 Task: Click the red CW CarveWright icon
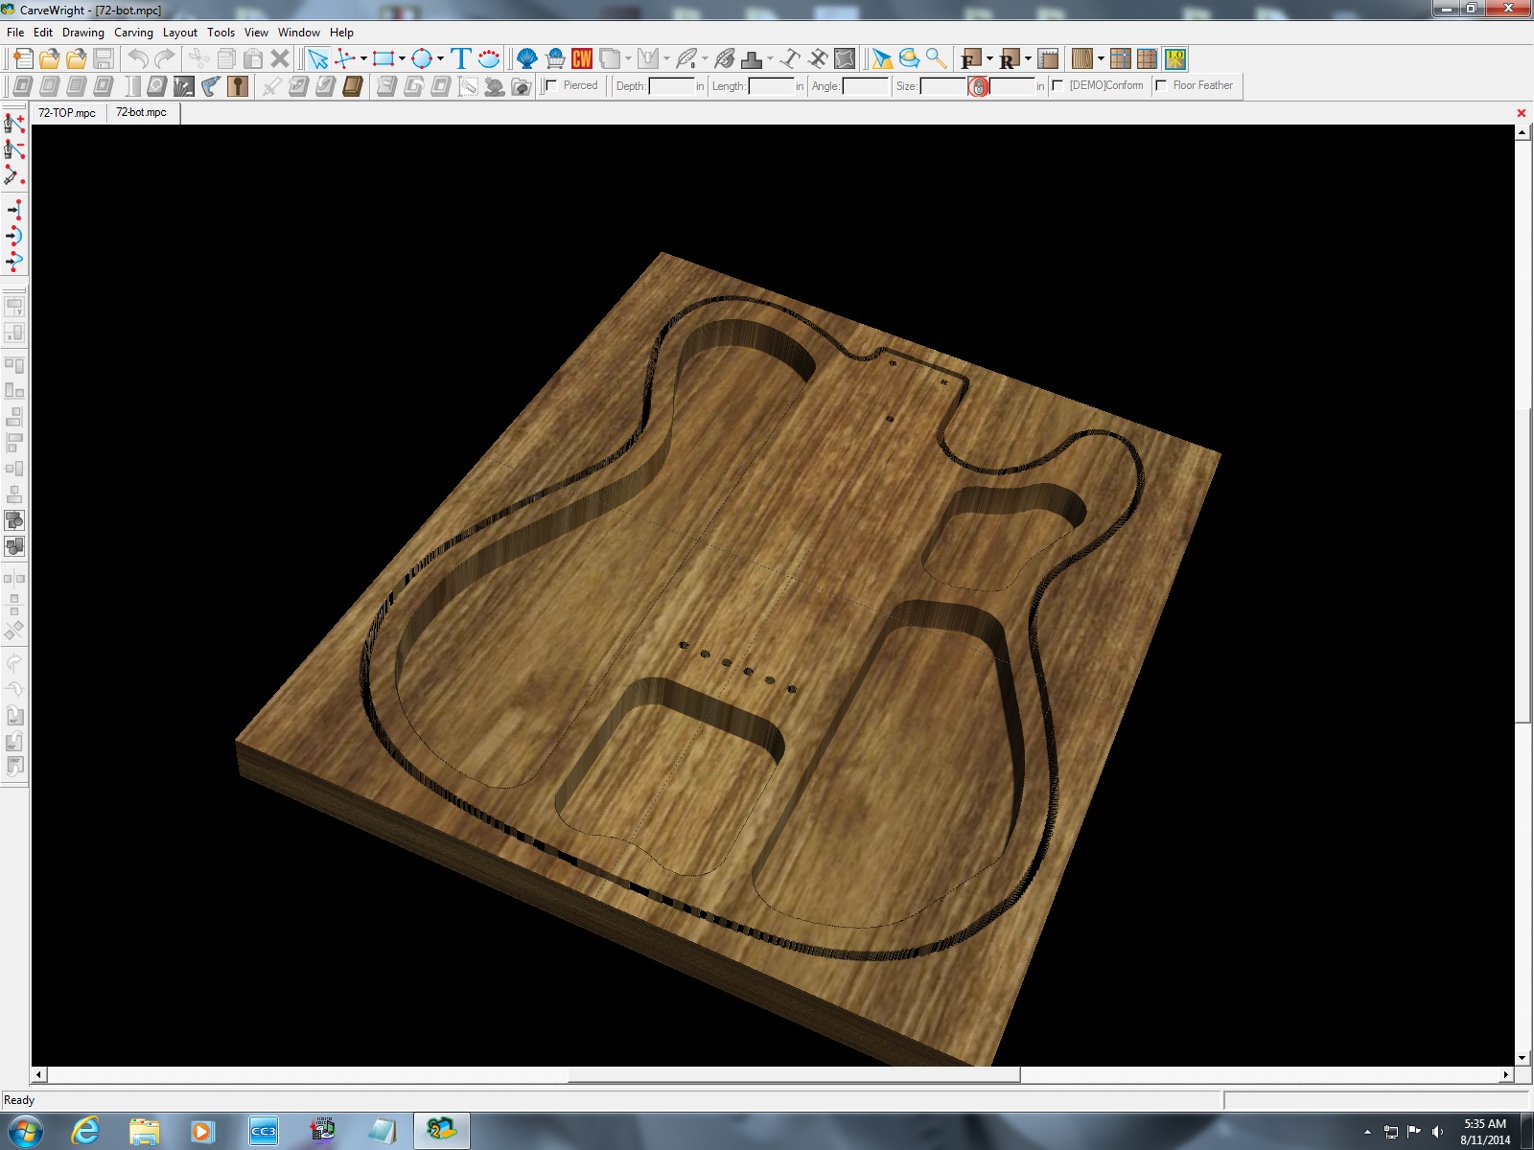coord(582,59)
